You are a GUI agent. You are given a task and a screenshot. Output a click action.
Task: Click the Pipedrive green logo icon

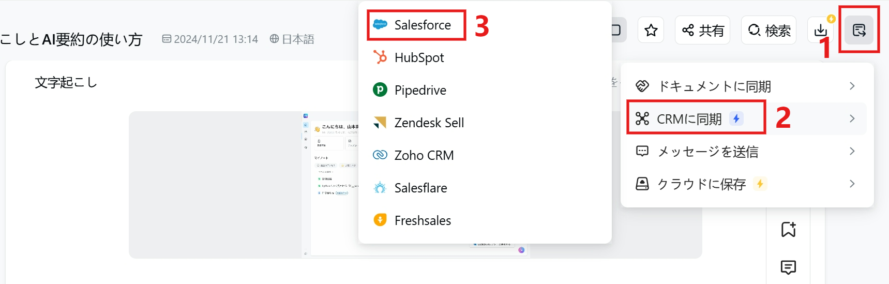tap(380, 89)
